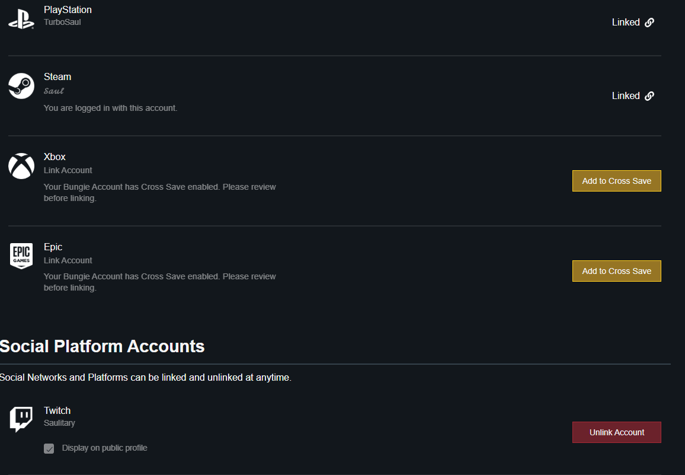Click the Steam logo icon
The width and height of the screenshot is (685, 475).
[x=21, y=87]
